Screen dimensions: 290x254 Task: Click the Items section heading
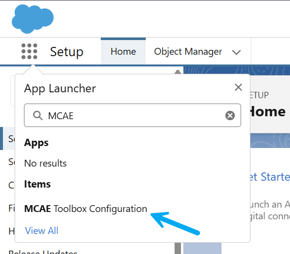[x=37, y=184]
